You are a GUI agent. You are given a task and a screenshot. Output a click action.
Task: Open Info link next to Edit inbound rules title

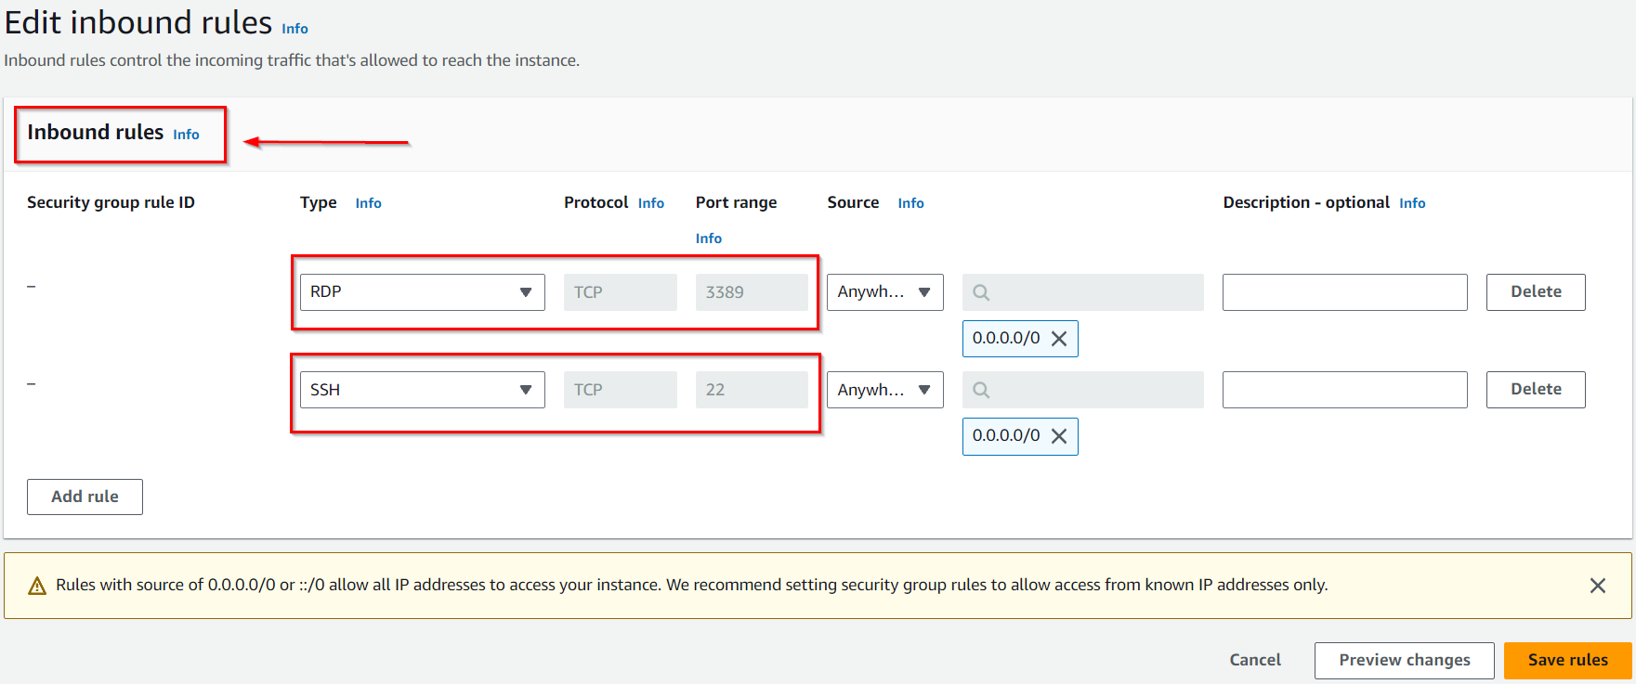coord(294,29)
